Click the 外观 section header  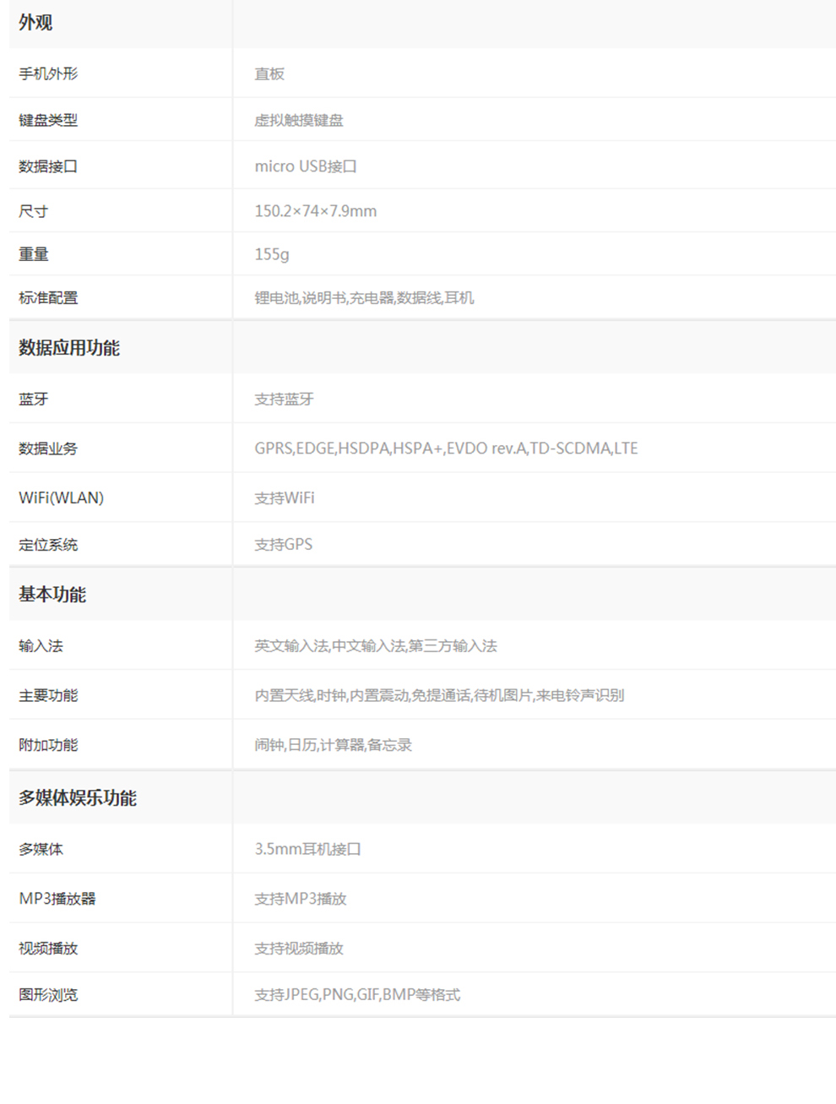pyautogui.click(x=35, y=23)
